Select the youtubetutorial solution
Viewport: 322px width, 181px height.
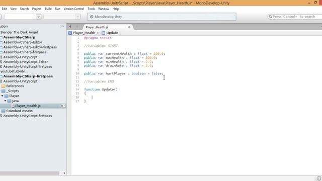[12, 71]
